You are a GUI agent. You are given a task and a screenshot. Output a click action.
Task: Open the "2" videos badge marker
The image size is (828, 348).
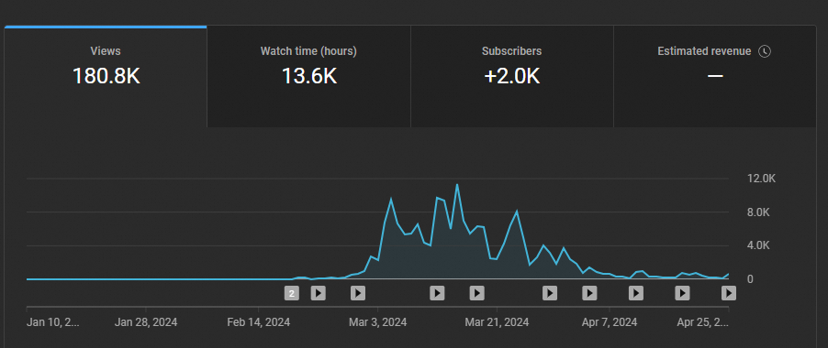[x=292, y=293]
